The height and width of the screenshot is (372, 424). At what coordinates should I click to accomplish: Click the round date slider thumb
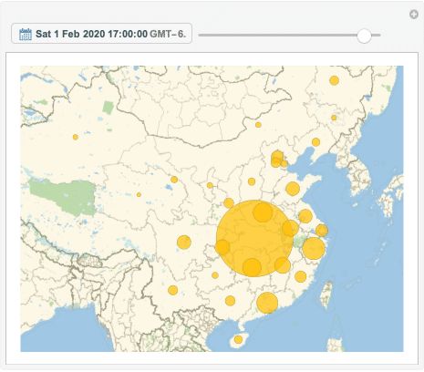(x=364, y=36)
